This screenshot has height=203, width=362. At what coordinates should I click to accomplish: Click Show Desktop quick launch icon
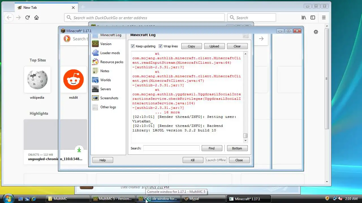pyautogui.click(x=20, y=199)
